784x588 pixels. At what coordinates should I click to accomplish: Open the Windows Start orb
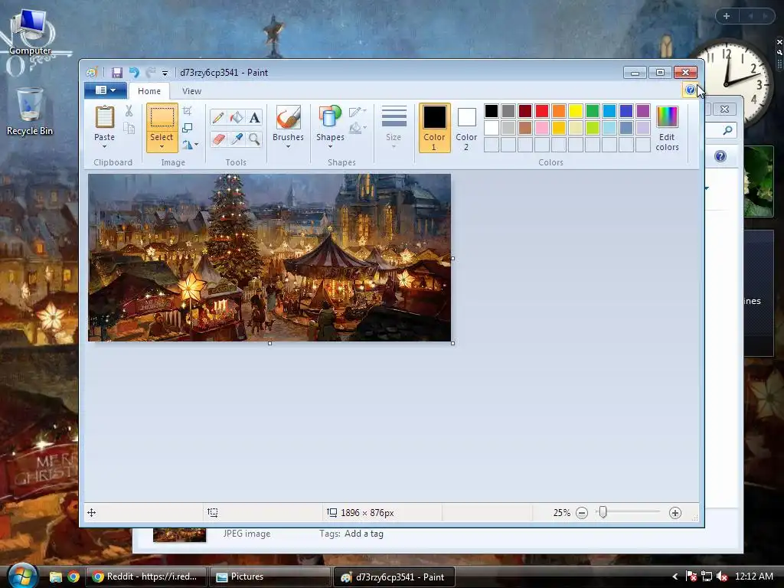pyautogui.click(x=21, y=576)
